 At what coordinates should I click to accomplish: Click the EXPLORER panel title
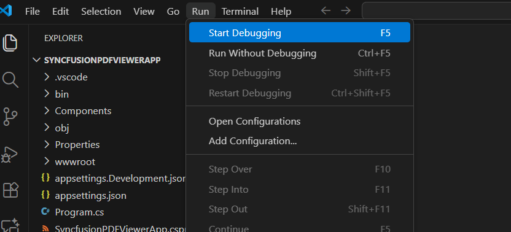pyautogui.click(x=63, y=38)
